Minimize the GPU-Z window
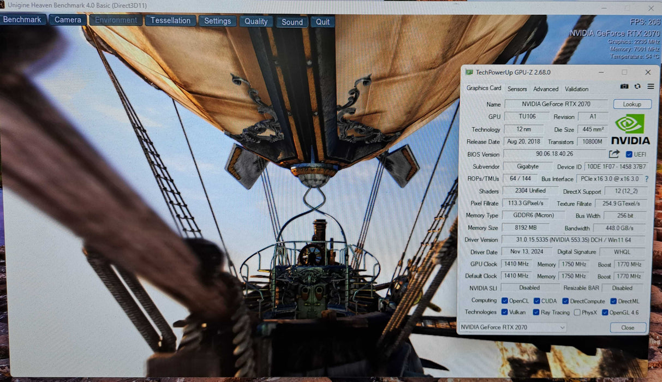The width and height of the screenshot is (662, 382). tap(601, 72)
